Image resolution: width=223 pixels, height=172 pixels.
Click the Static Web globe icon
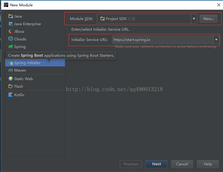click(x=11, y=79)
